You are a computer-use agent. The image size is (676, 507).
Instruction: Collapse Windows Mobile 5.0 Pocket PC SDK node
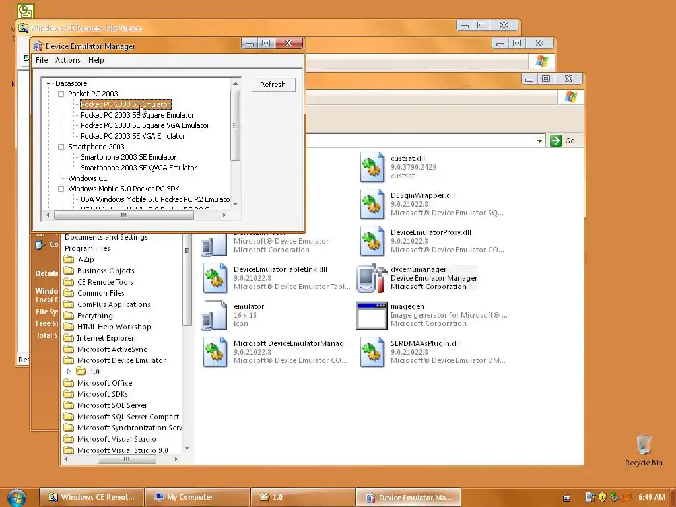[x=61, y=189]
